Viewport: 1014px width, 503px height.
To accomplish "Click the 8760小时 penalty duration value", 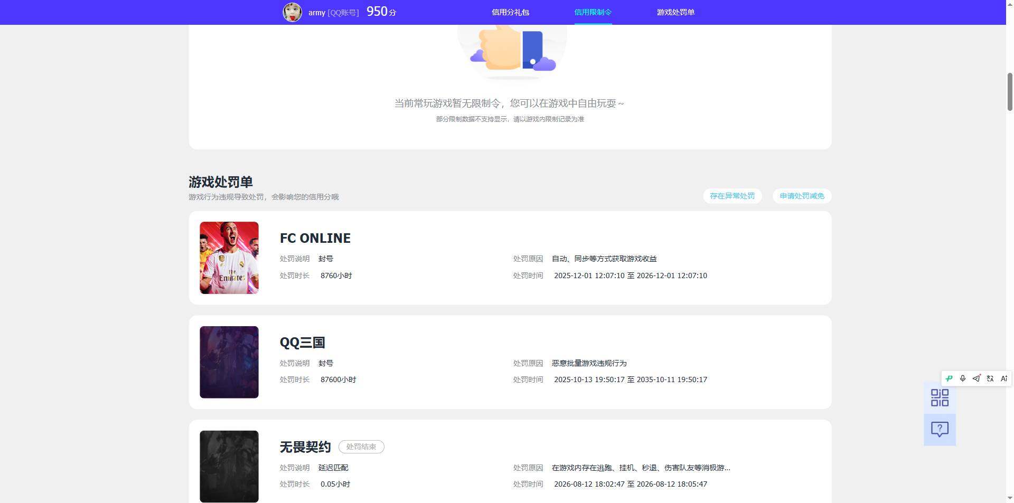I will click(x=336, y=276).
